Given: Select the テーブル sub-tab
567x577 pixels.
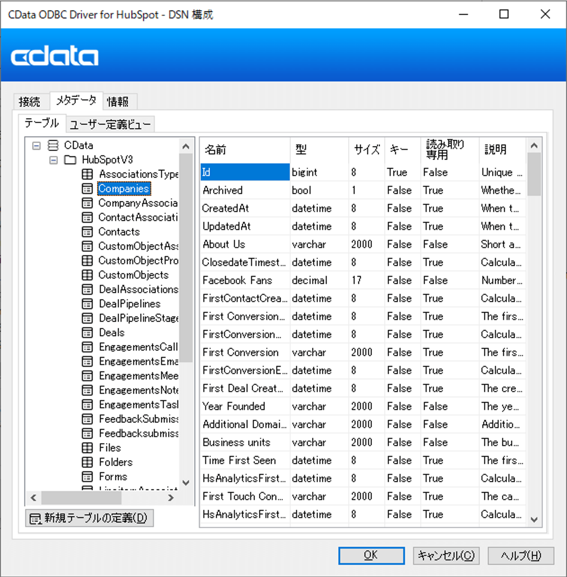Looking at the screenshot, I should (42, 123).
